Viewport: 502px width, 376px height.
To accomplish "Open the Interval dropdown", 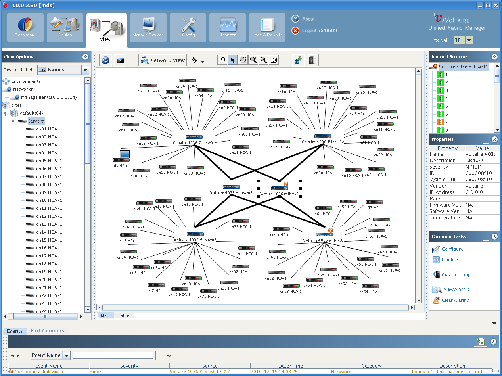I will tap(469, 40).
